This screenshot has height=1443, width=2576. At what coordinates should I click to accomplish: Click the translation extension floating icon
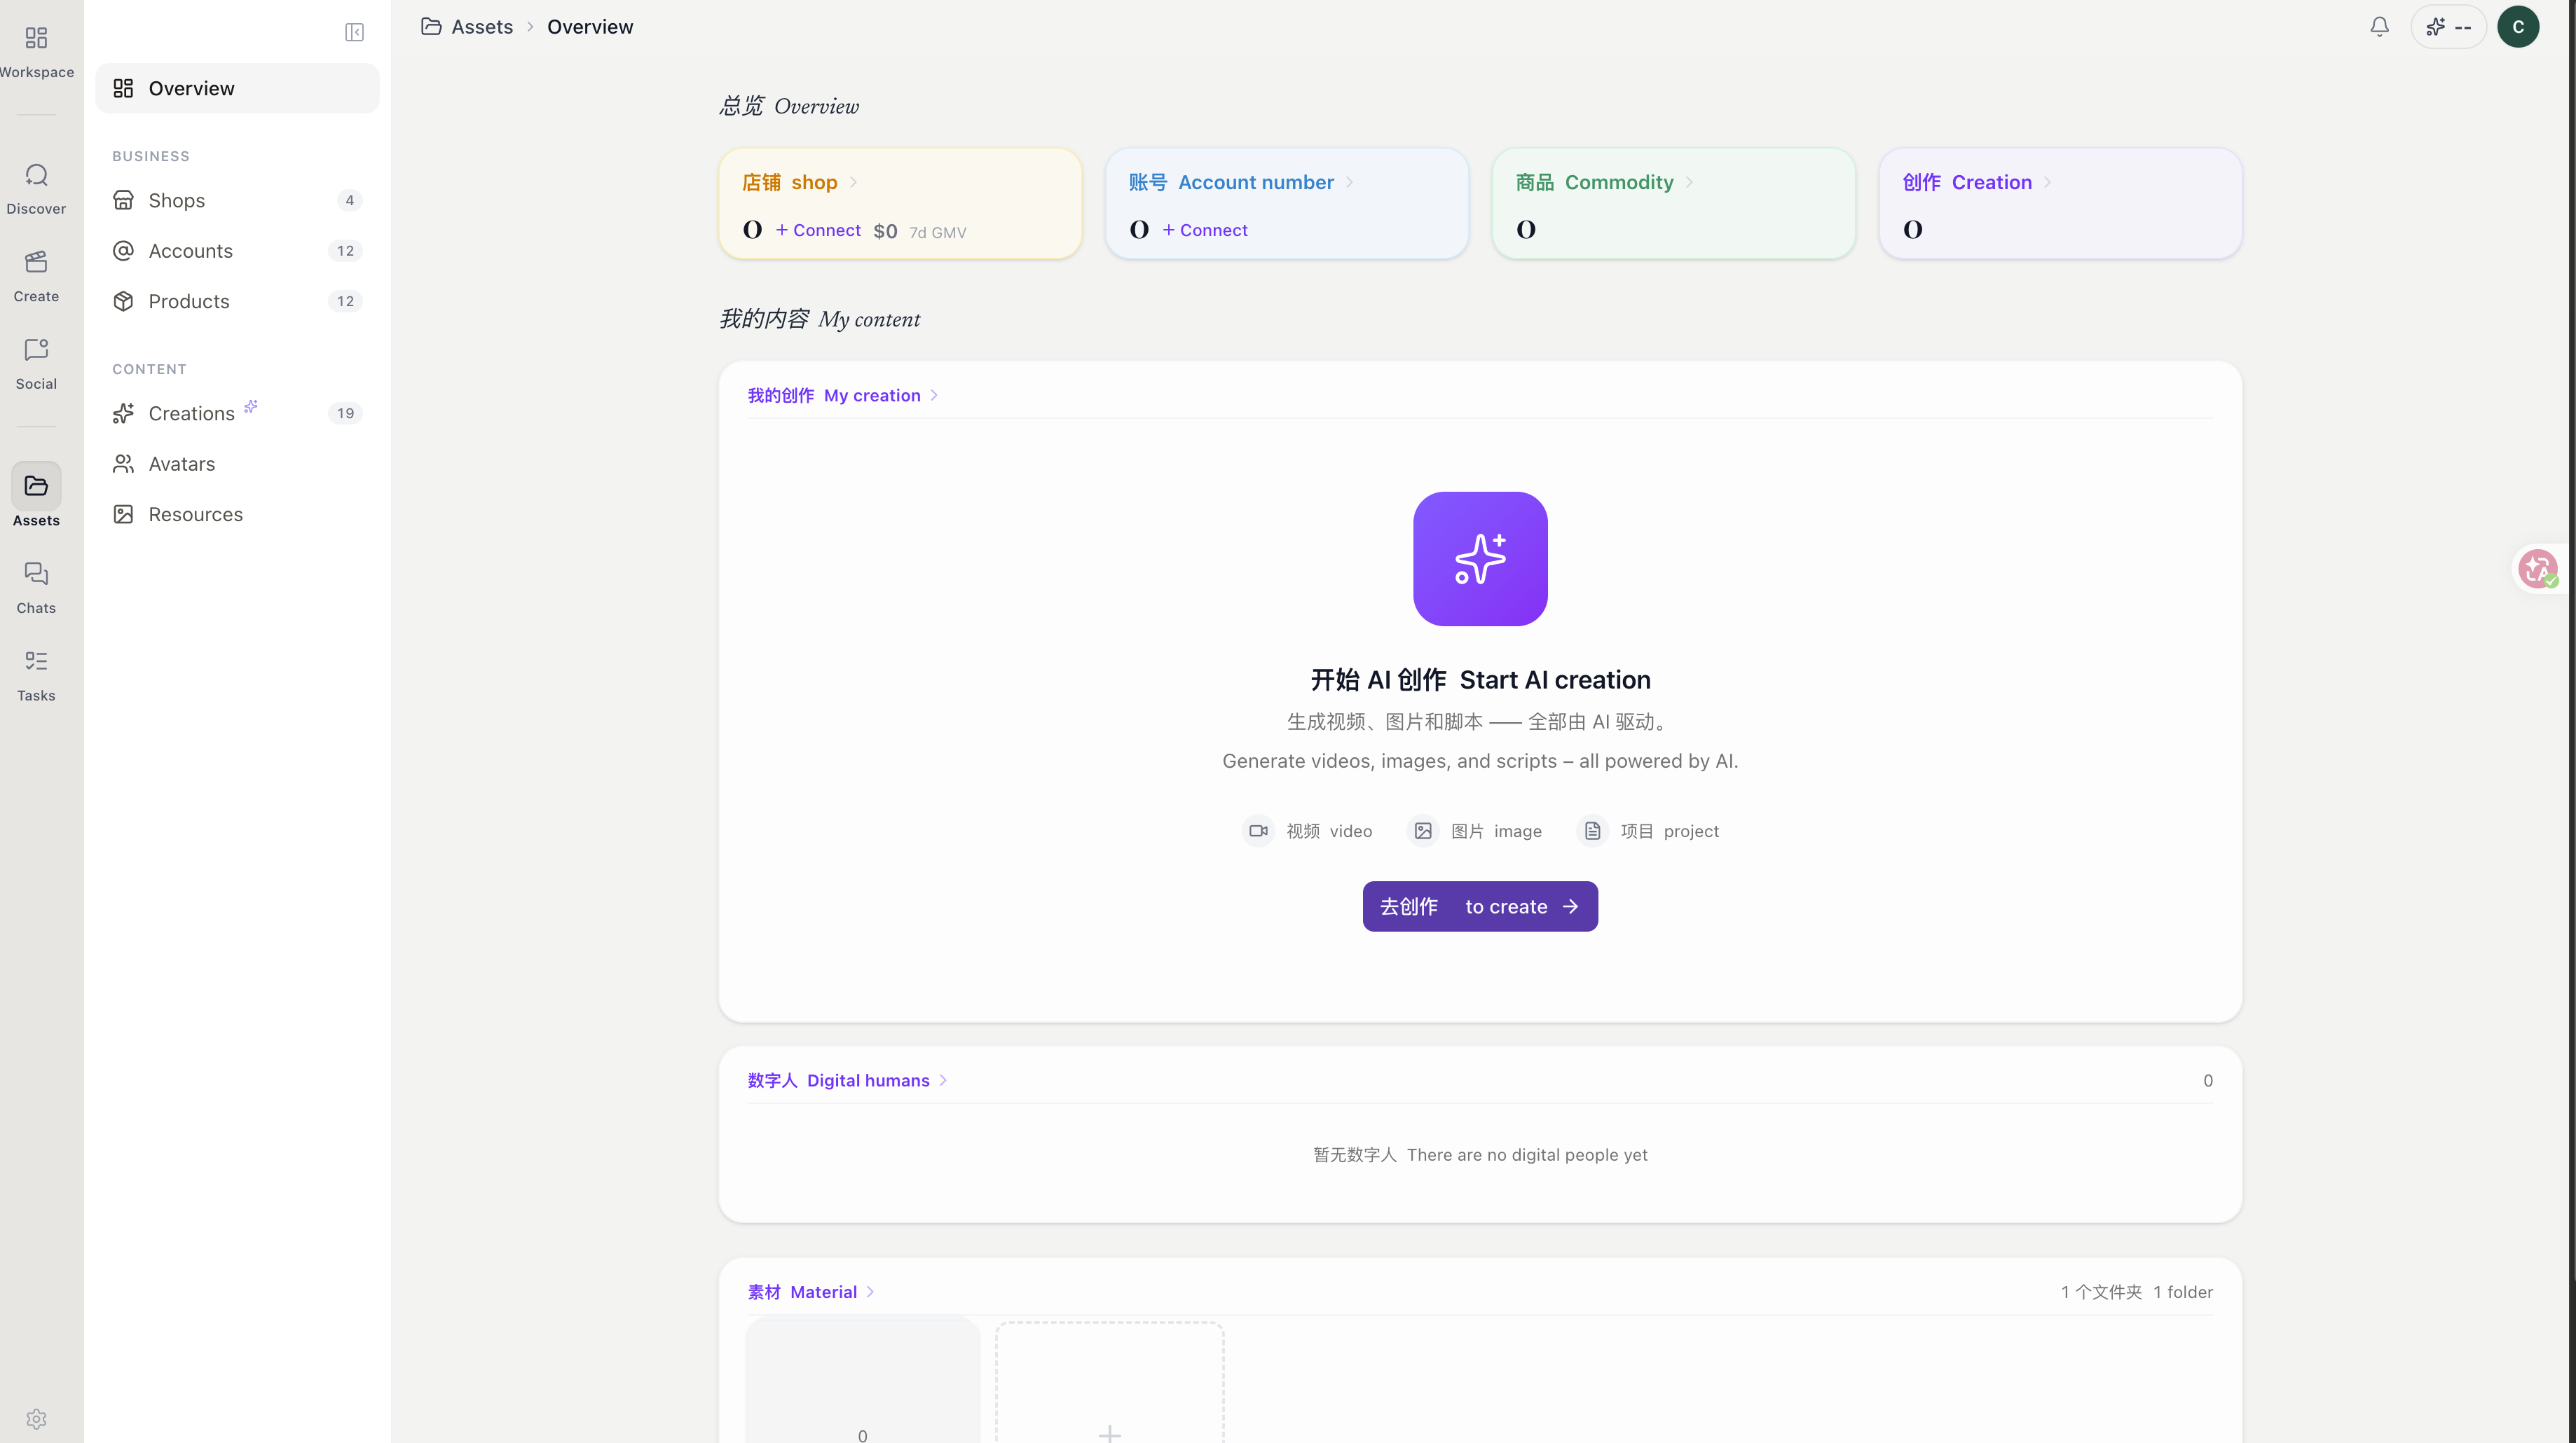click(2537, 569)
